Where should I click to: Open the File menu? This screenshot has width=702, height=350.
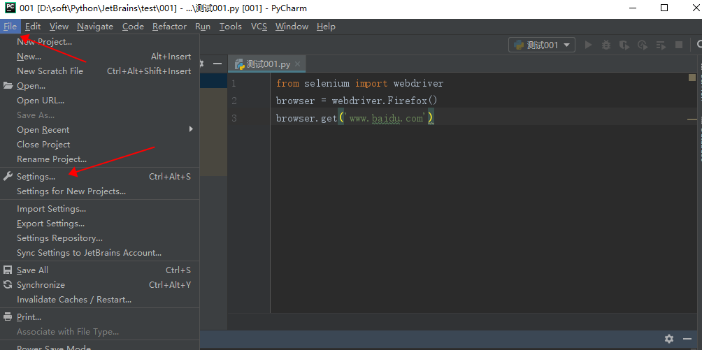pos(10,27)
